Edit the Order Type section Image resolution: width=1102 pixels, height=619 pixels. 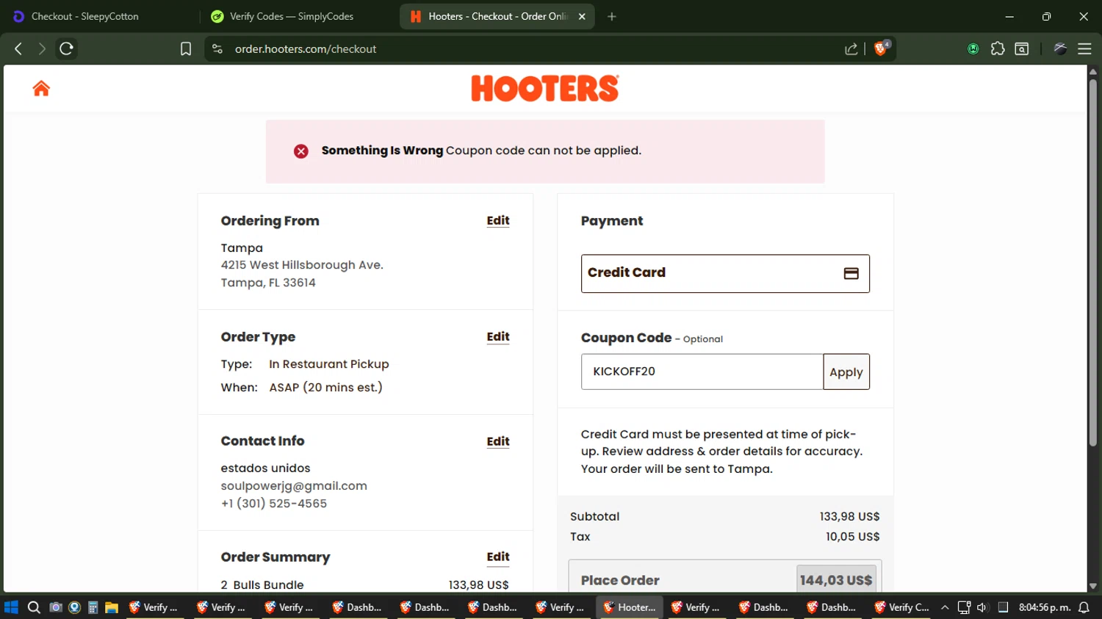[498, 337]
